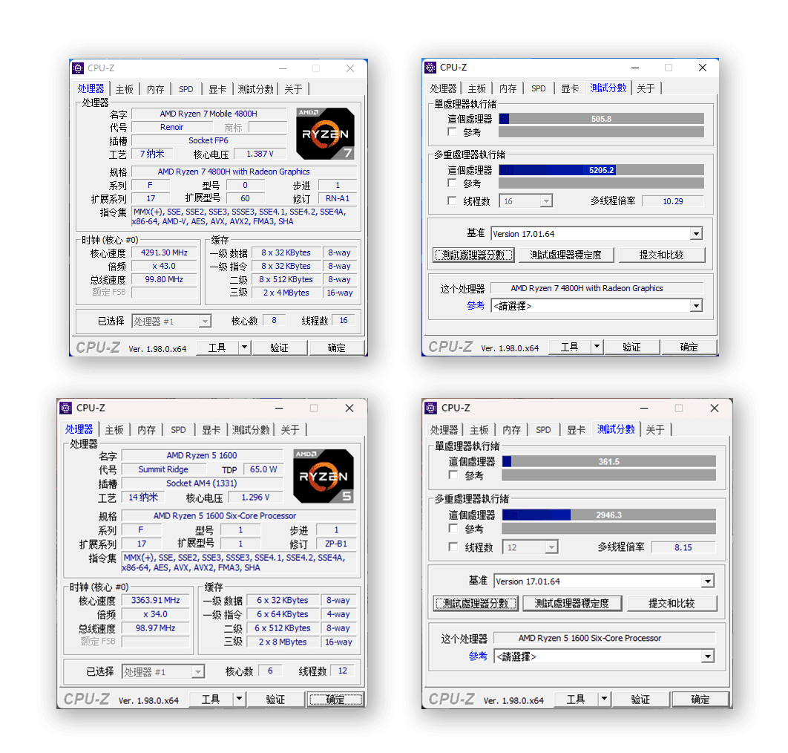Image resolution: width=788 pixels, height=753 pixels.
Task: Click single-thread score bar showing 505.8
Action: 601,119
